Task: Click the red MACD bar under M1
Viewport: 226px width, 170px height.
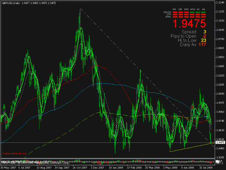Action: [x=175, y=12]
